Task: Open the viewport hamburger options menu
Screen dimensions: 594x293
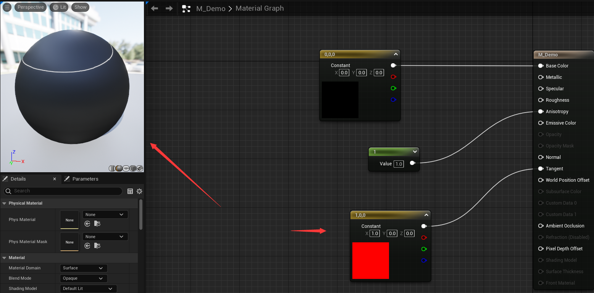Action: tap(7, 7)
